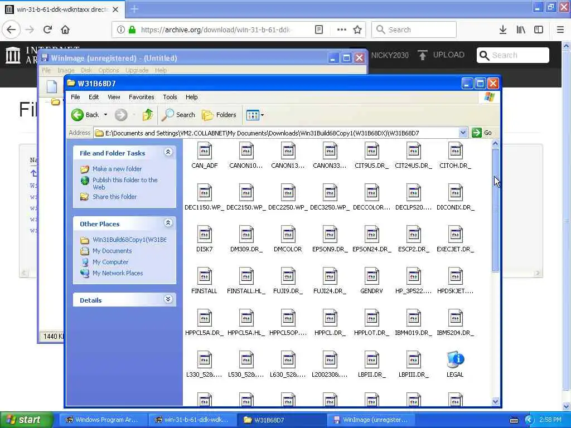
Task: Select the CIT9US.DR_ file icon
Action: (x=371, y=151)
